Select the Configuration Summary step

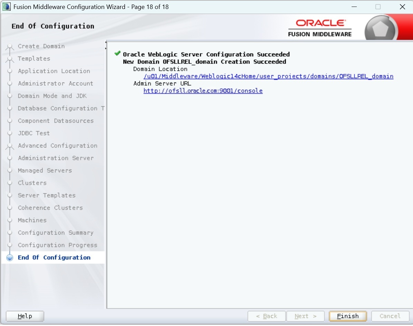(x=56, y=233)
